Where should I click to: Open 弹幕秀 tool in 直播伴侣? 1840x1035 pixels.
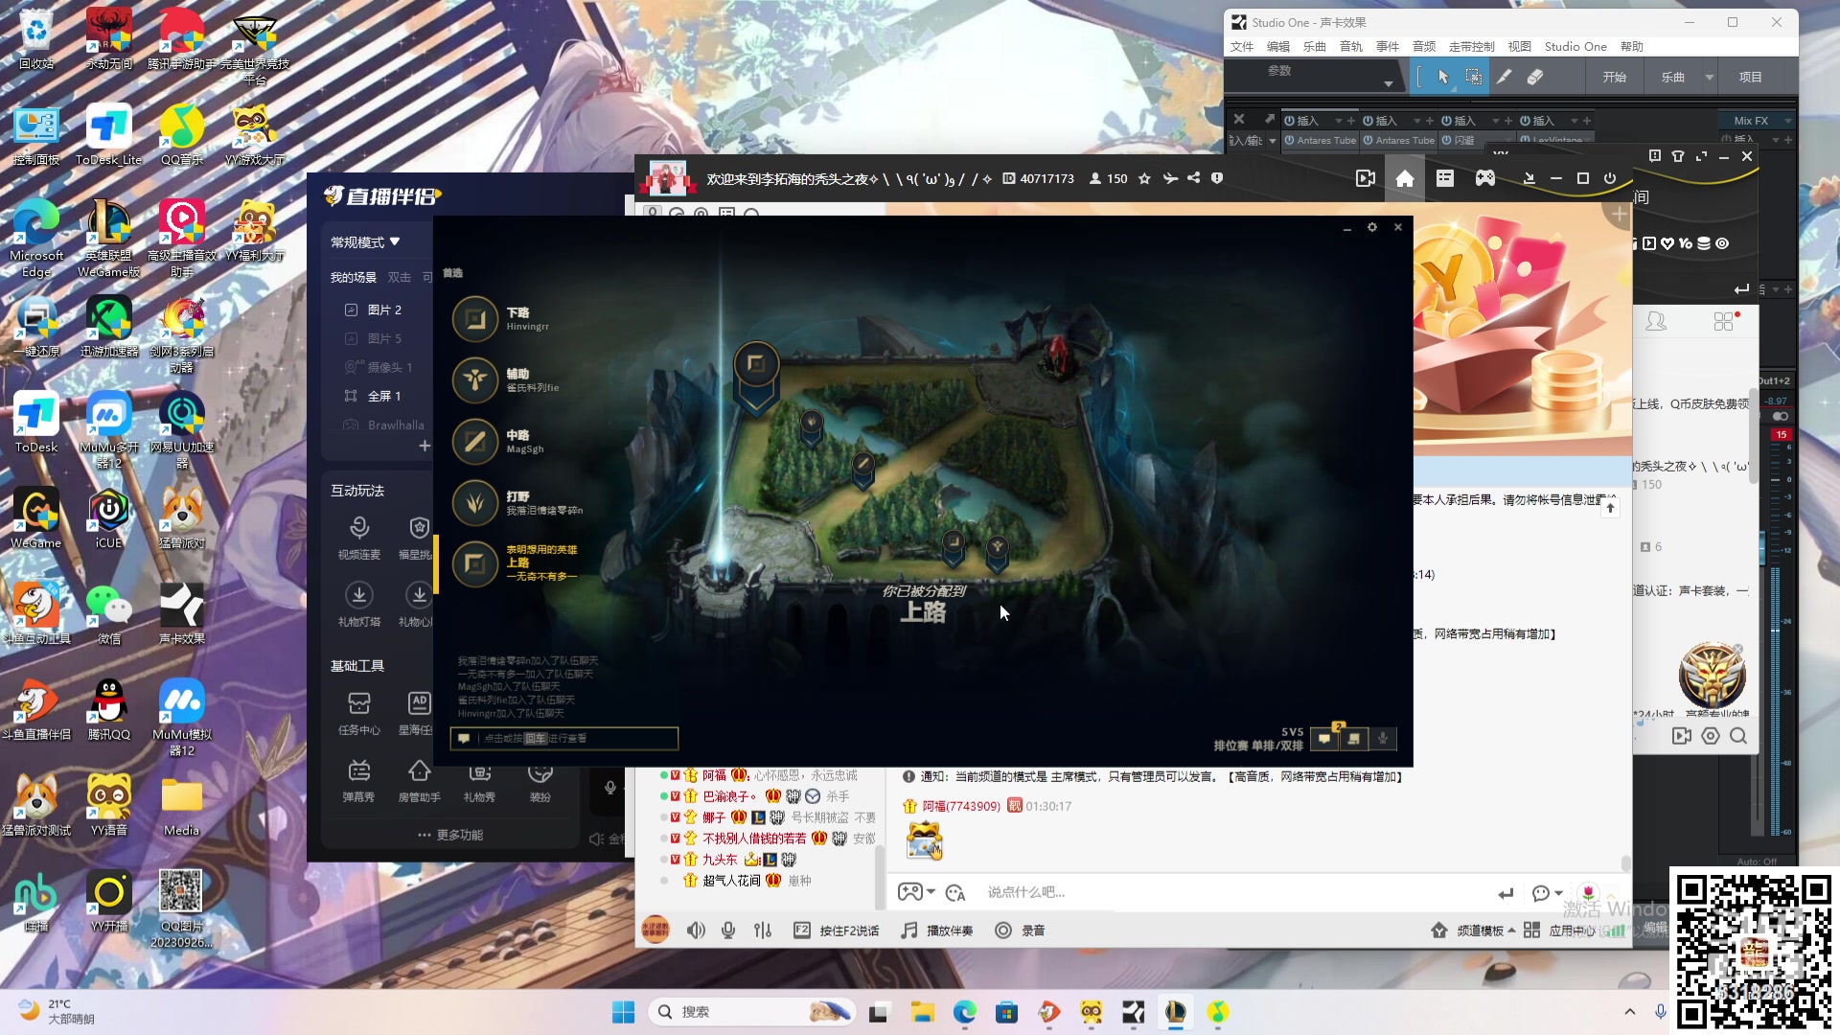pos(359,781)
